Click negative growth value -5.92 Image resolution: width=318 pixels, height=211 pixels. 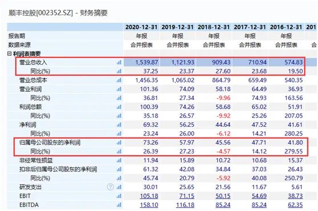point(223,178)
